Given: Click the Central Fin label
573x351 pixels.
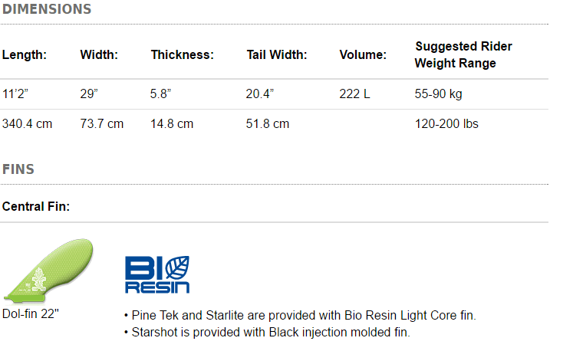Looking at the screenshot, I should click(36, 206).
